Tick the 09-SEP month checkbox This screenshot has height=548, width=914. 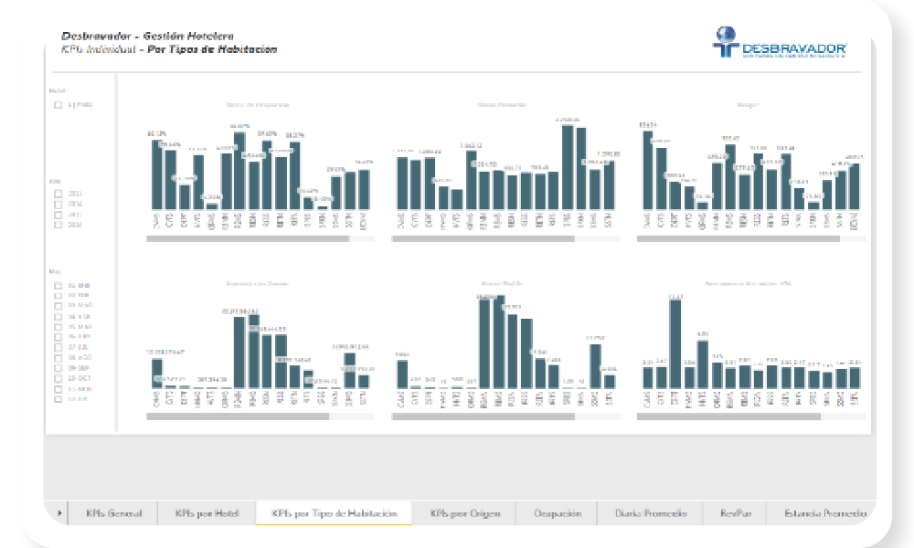(x=58, y=368)
